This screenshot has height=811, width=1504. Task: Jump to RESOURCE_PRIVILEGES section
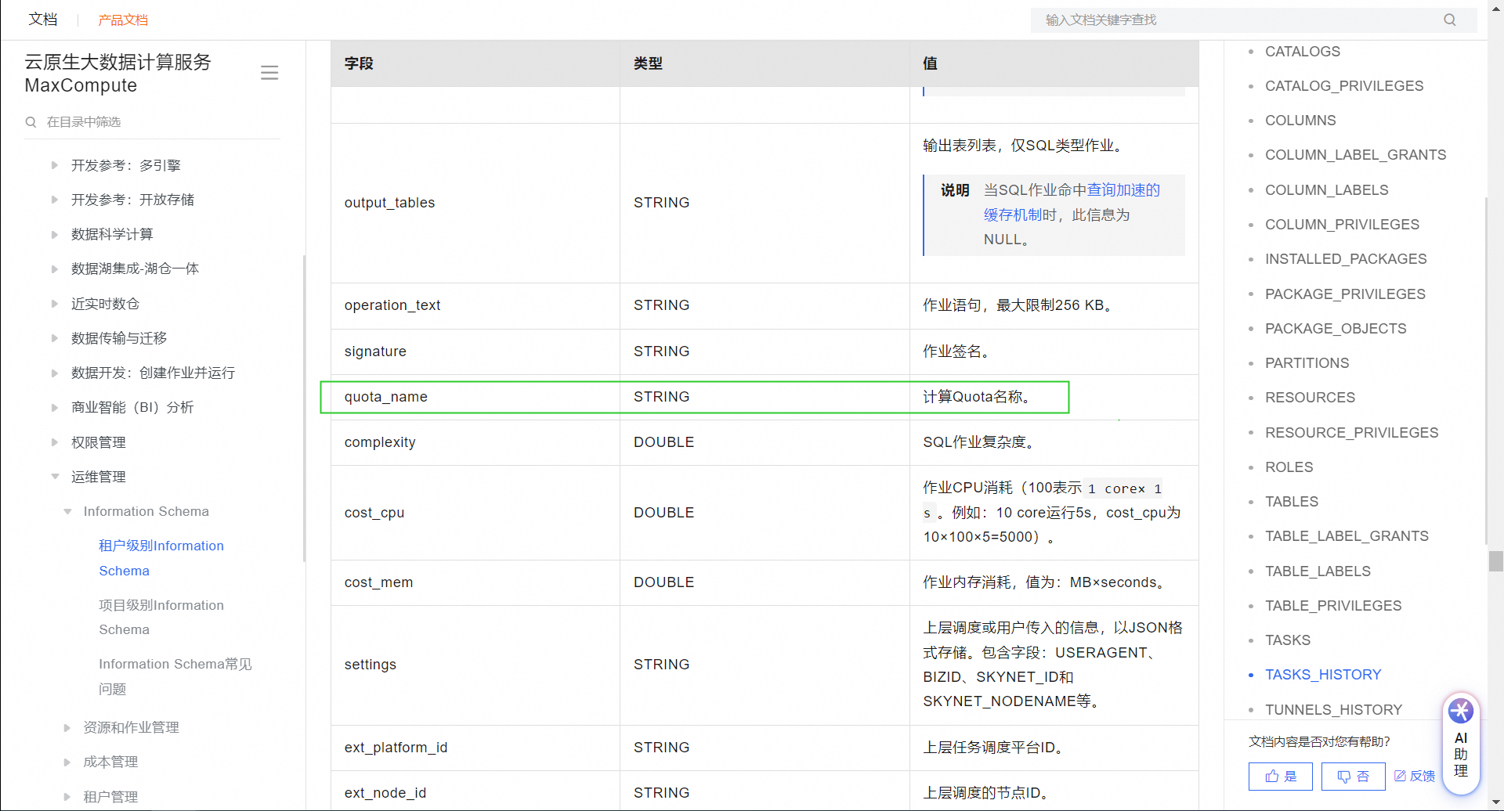pyautogui.click(x=1351, y=433)
